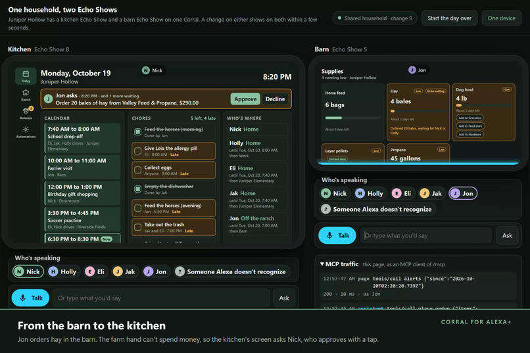
Task: Uncheck Feed the horses (morning) chore
Action: click(x=138, y=131)
